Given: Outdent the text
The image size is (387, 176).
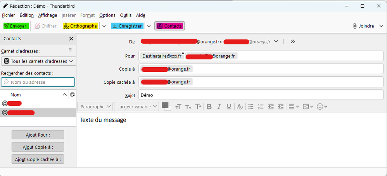Looking at the screenshot, I should click(x=271, y=107).
